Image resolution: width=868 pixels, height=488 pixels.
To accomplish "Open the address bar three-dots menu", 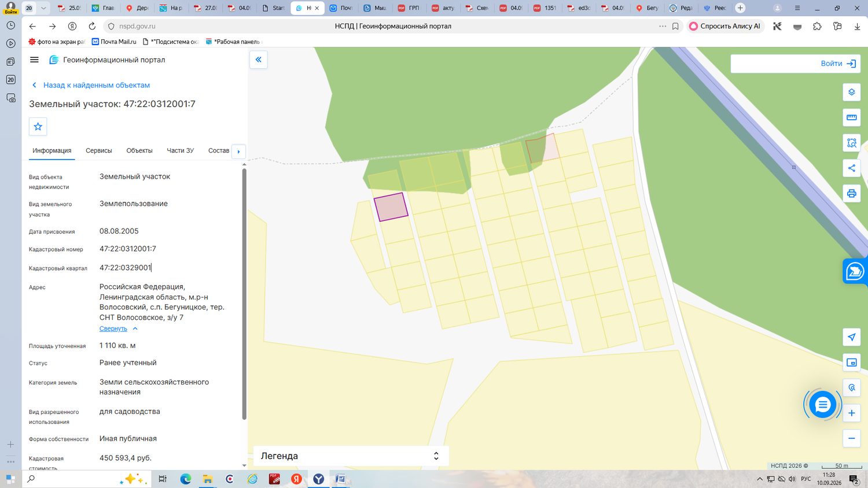I will (663, 26).
